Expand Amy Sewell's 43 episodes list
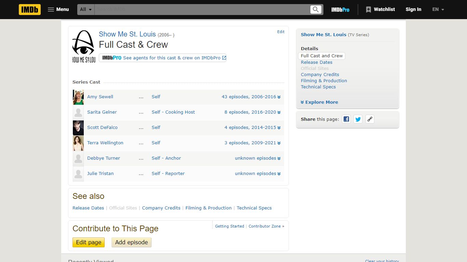The image size is (467, 262). [251, 97]
